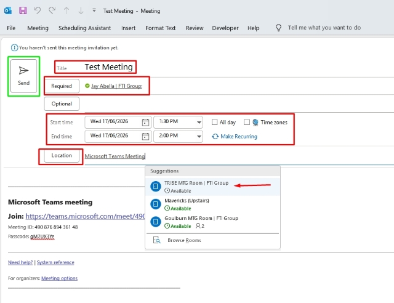Click green availability dot next to Jay Abella
This screenshot has width=394, height=303.
pyautogui.click(x=87, y=86)
